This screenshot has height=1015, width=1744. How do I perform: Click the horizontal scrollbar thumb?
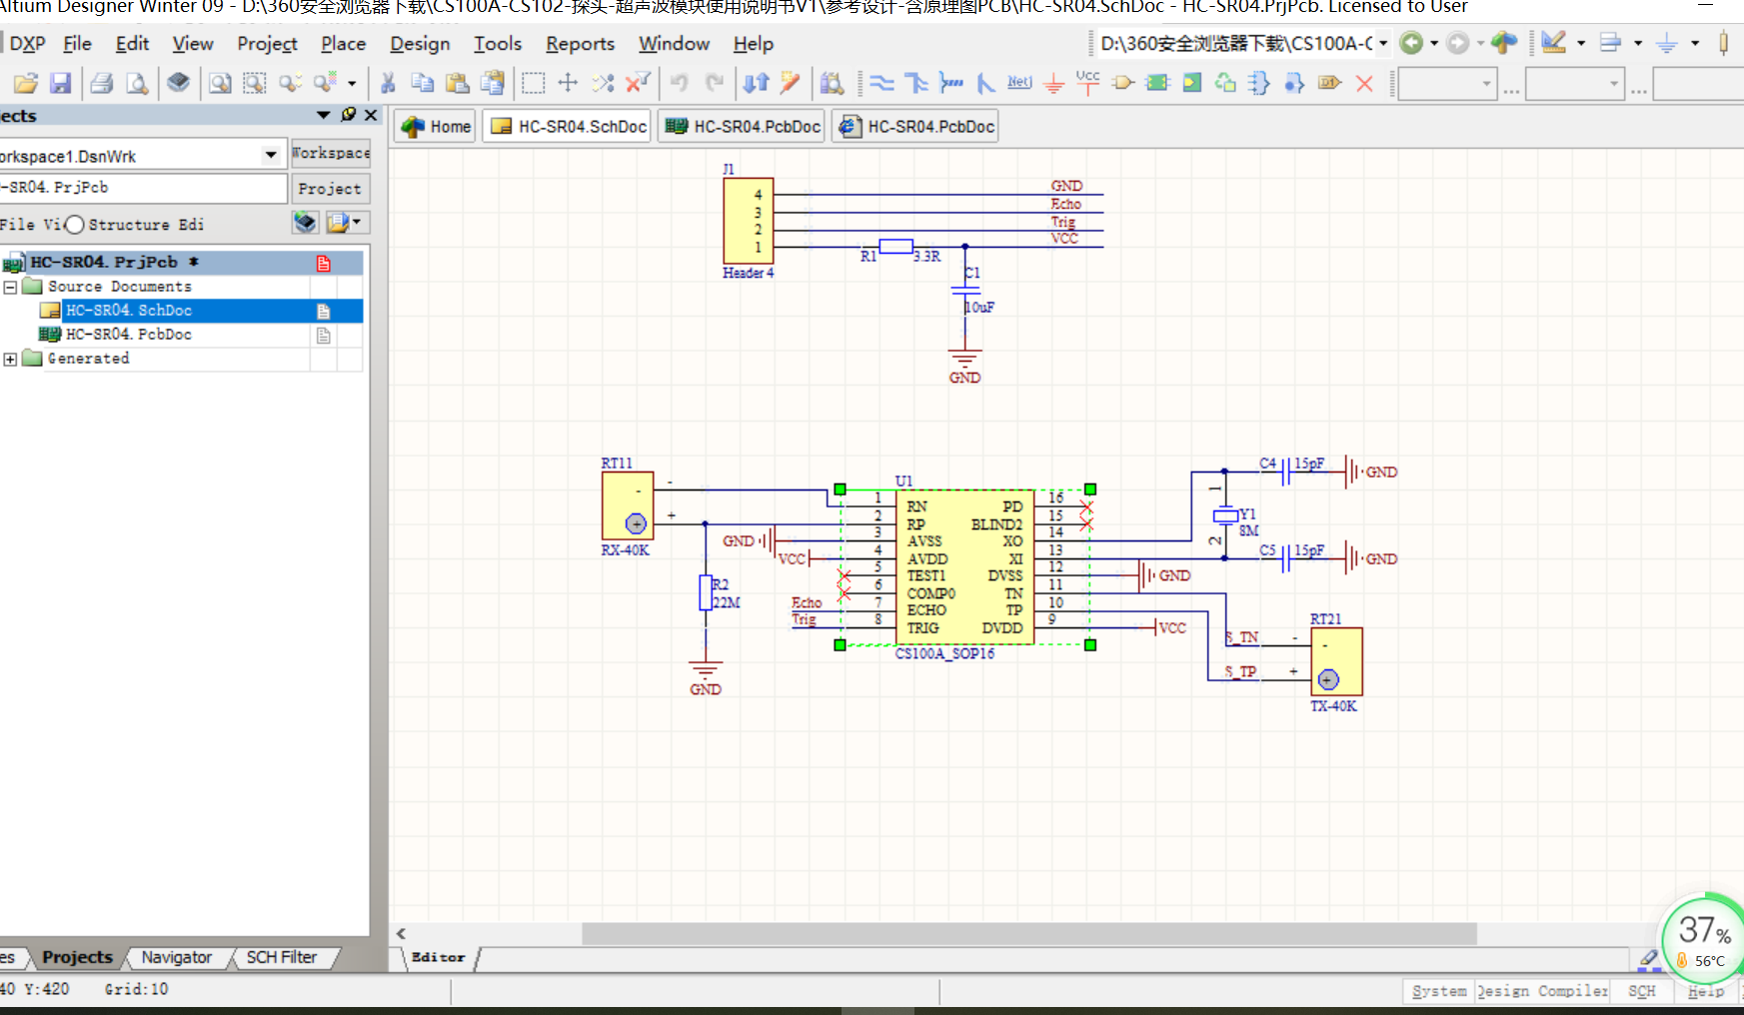click(x=1029, y=934)
